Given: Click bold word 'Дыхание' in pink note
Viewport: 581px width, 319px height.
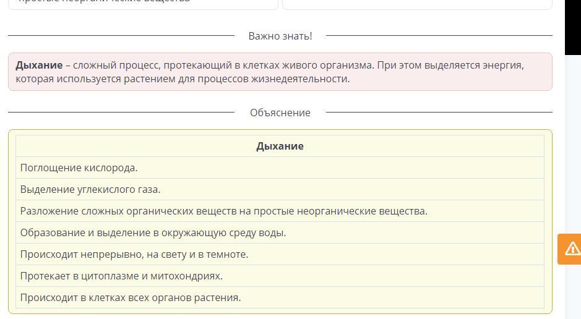Looking at the screenshot, I should pyautogui.click(x=39, y=65).
